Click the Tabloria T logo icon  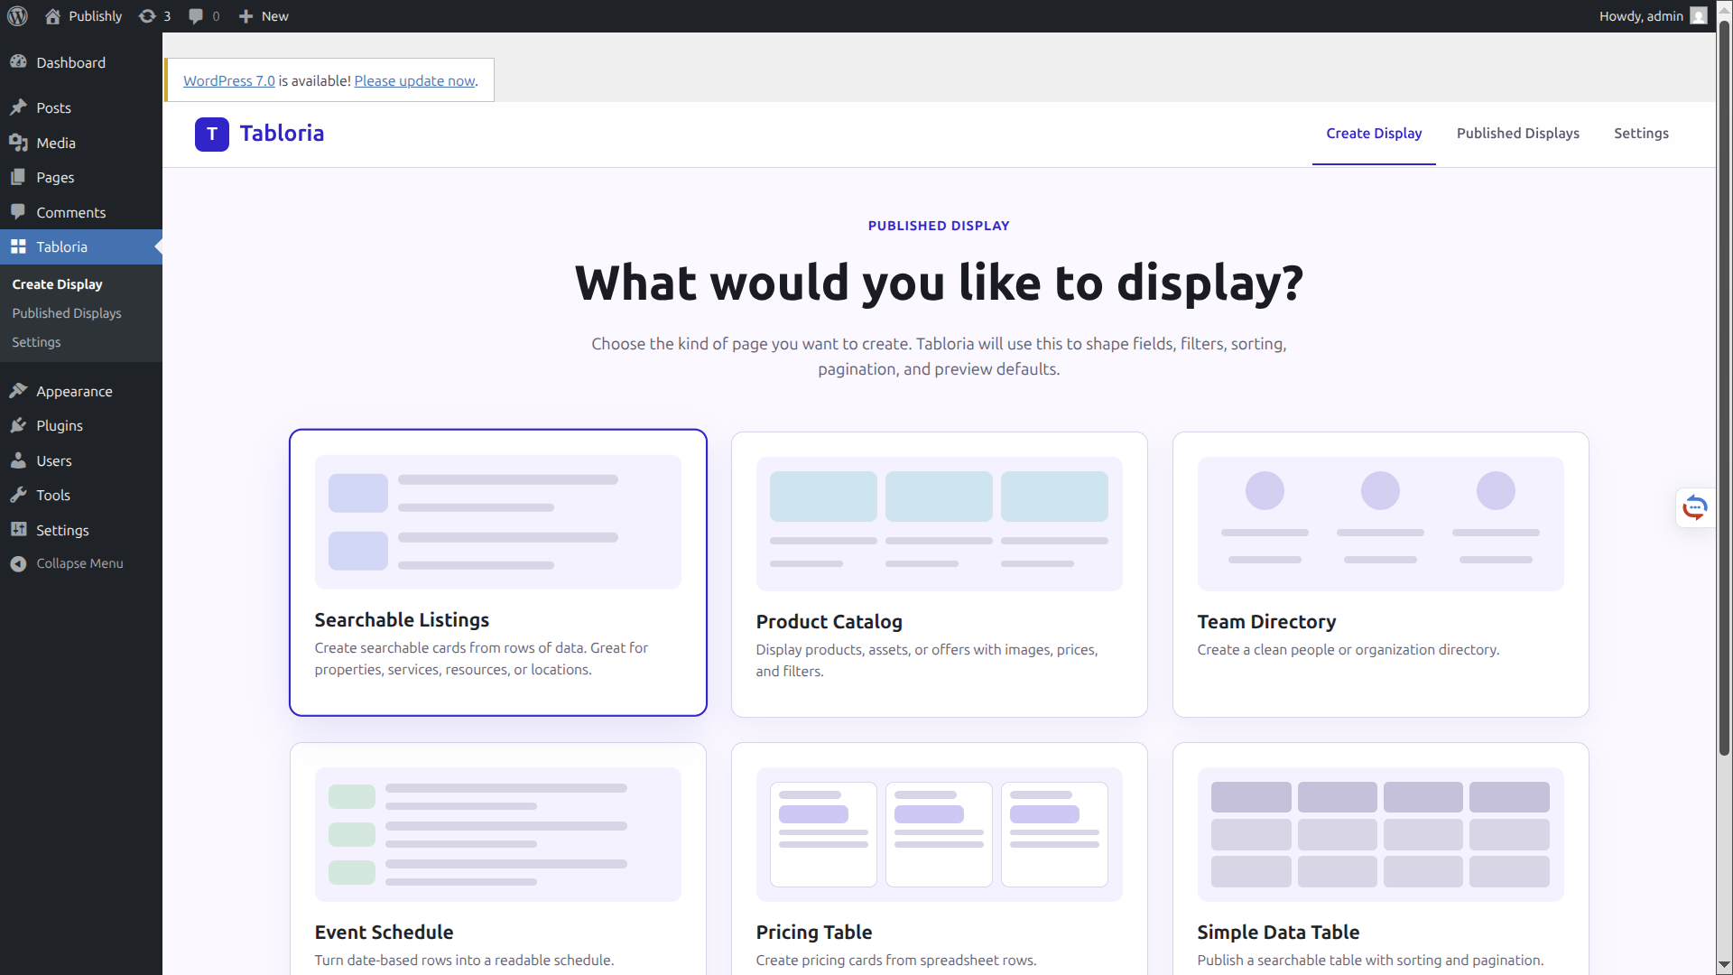coord(212,135)
